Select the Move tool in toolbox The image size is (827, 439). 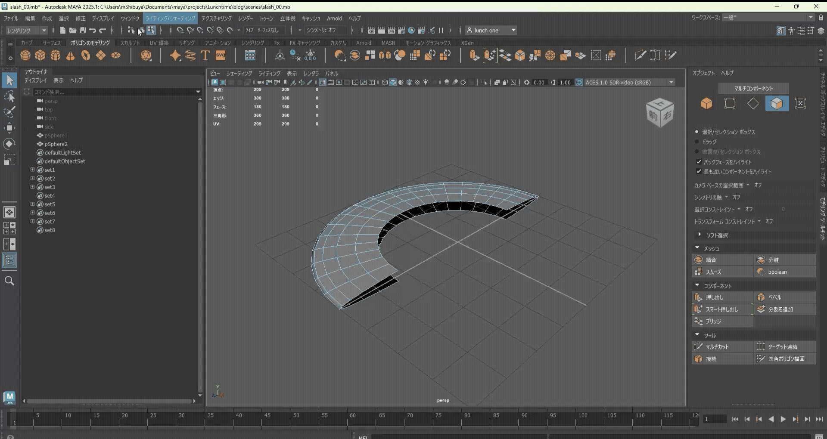pos(9,128)
